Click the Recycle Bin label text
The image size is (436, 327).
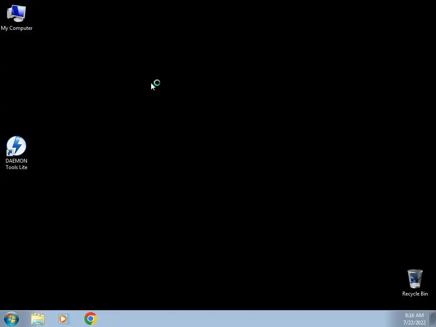(x=415, y=294)
